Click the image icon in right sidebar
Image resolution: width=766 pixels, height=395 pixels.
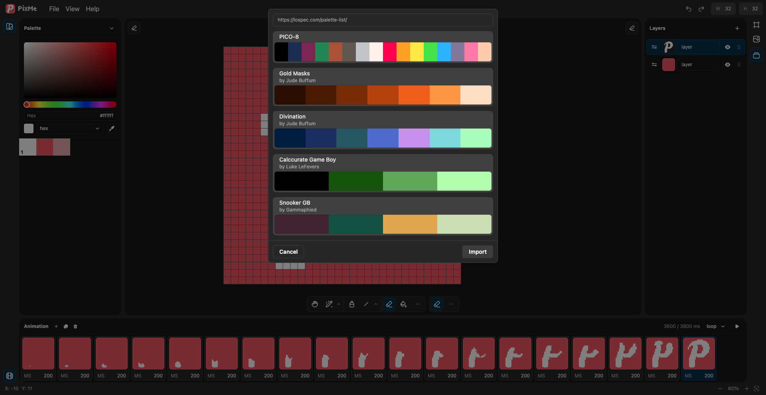tap(756, 39)
